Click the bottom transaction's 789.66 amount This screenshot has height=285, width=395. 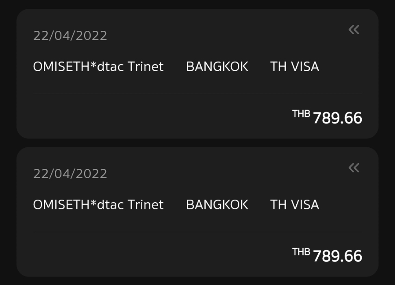point(337,256)
